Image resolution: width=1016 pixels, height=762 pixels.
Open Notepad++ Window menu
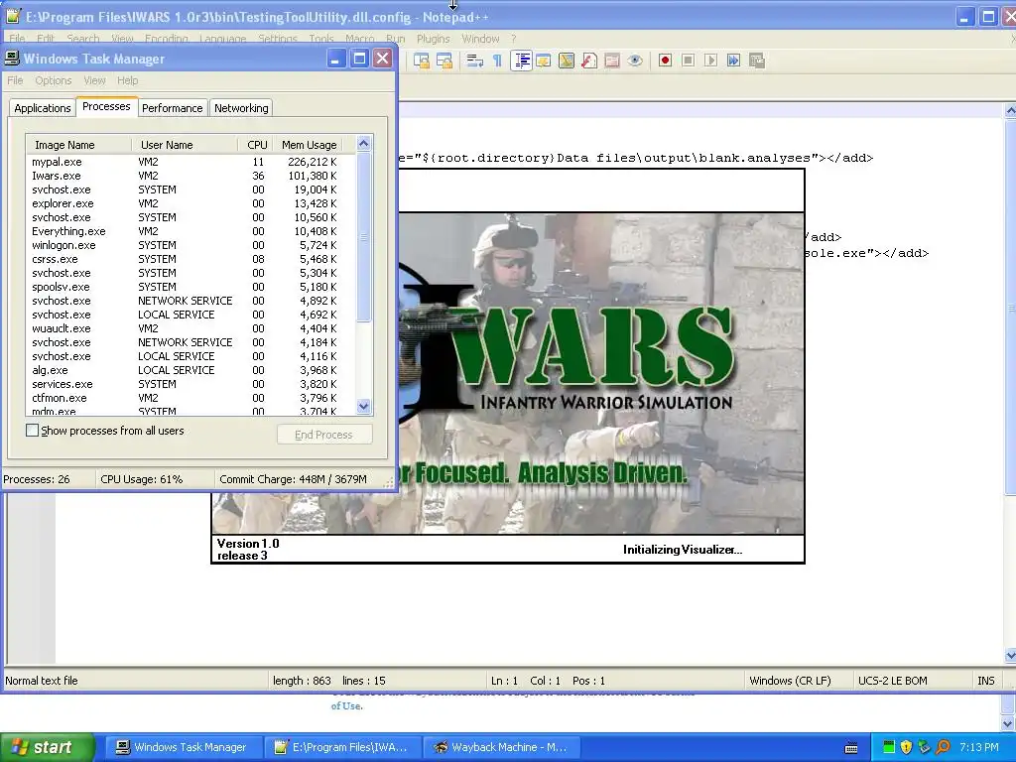[480, 39]
